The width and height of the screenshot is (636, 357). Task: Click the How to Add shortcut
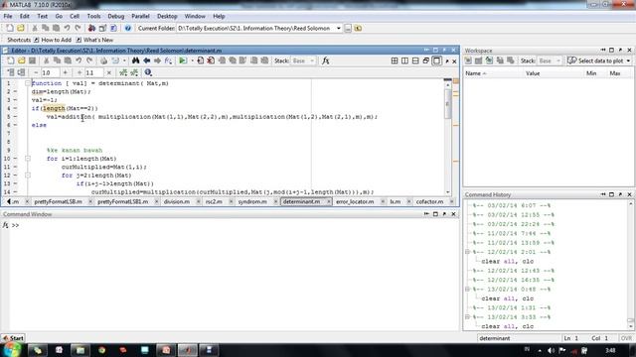point(53,40)
